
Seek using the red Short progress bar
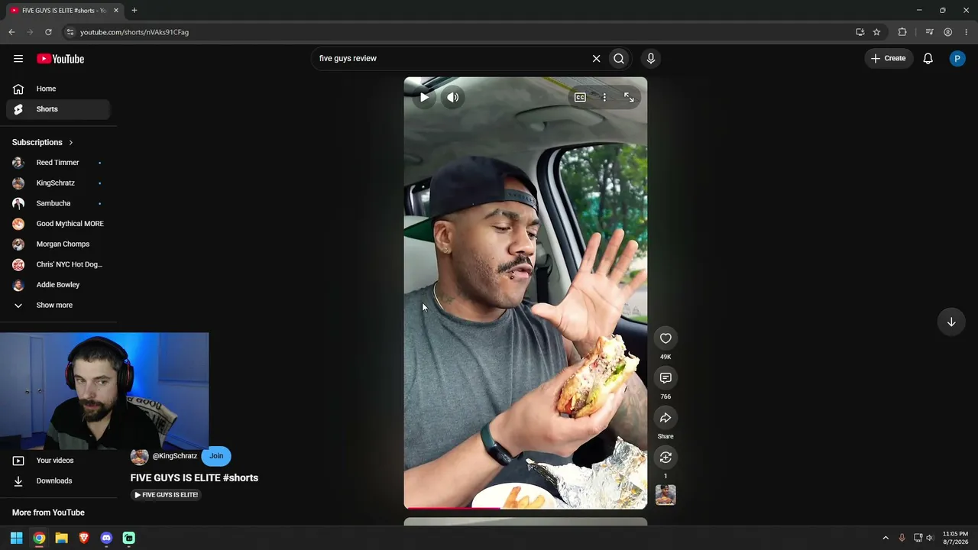[x=526, y=508]
